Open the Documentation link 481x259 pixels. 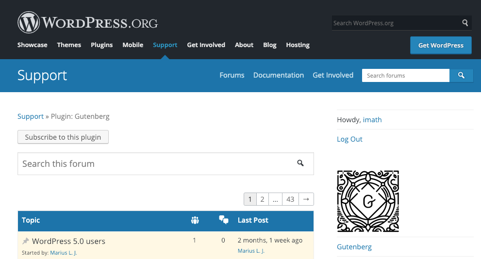(279, 75)
